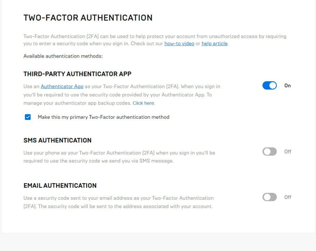Click the SMS security code description paragraph
Screen dimensions: 316x251
coord(119,157)
